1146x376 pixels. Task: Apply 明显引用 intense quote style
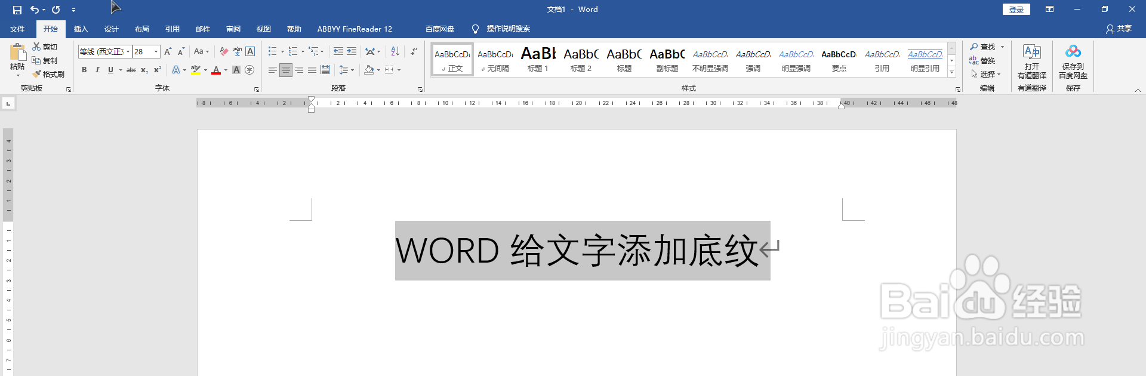[925, 59]
